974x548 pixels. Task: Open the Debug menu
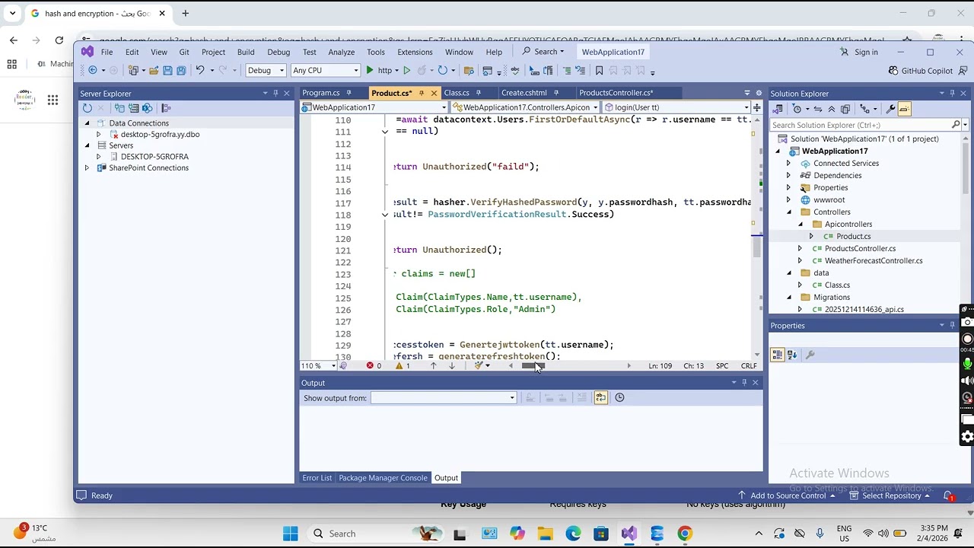[x=279, y=52]
